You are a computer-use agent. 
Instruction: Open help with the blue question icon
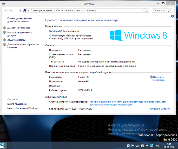point(173,16)
